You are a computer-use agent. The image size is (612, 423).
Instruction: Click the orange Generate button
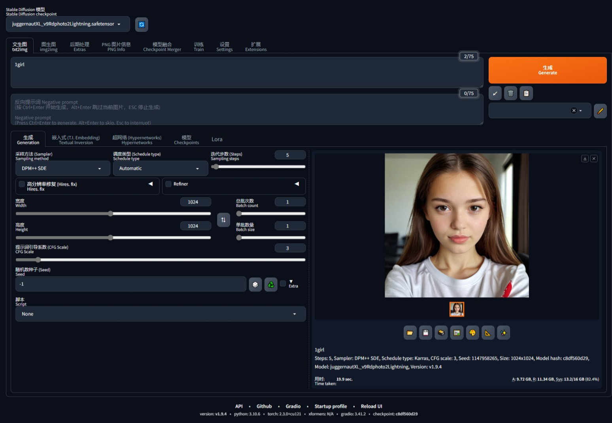click(x=548, y=70)
